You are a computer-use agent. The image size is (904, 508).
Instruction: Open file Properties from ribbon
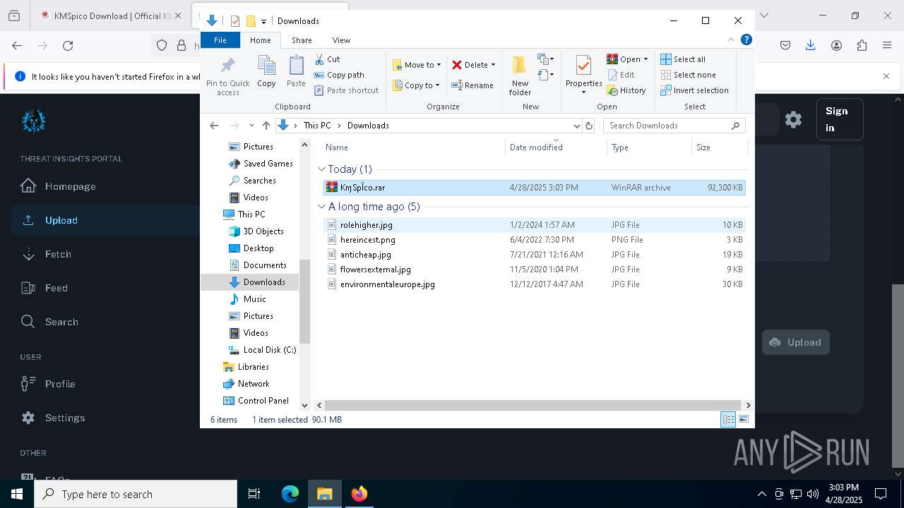[x=583, y=75]
